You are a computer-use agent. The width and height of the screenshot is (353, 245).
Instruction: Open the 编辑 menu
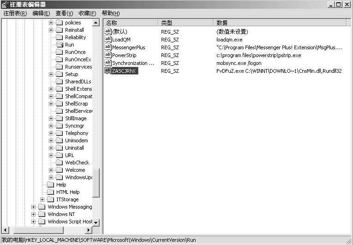tap(41, 13)
